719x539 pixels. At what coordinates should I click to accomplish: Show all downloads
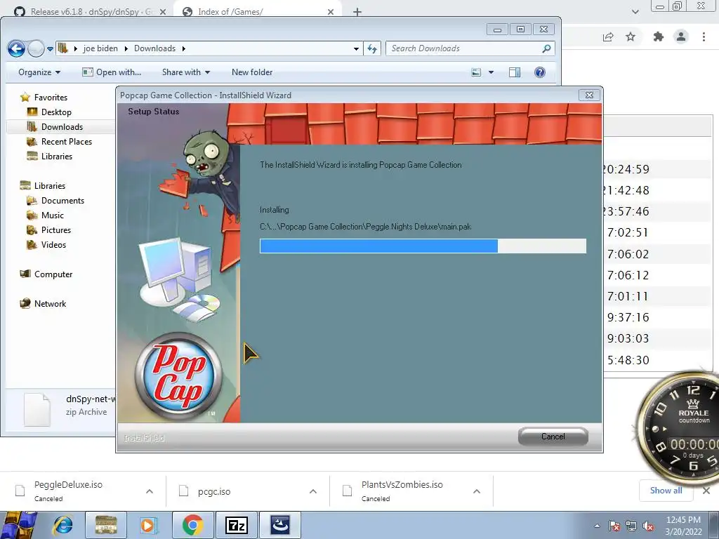(666, 491)
